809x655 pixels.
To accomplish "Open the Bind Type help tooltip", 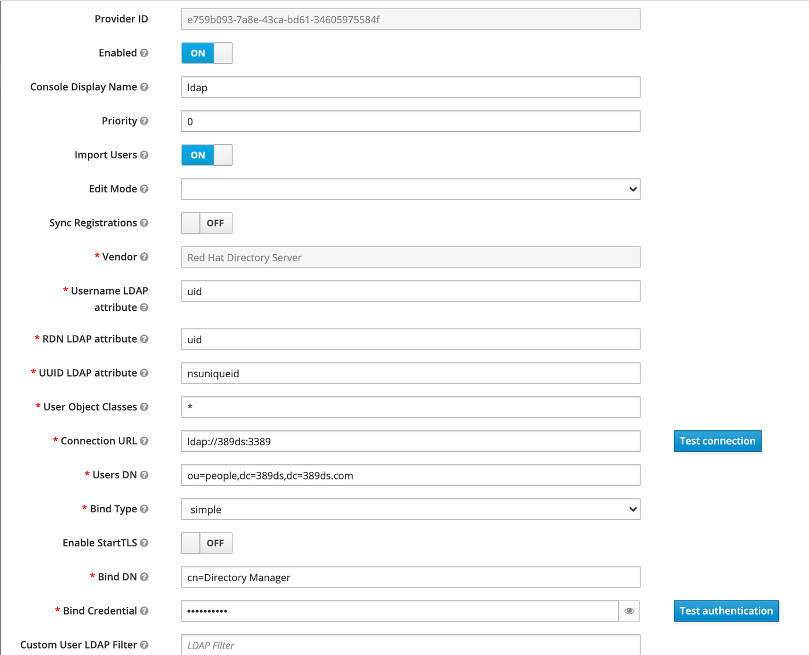I will point(144,509).
